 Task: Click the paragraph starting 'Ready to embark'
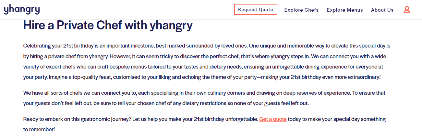(x=204, y=124)
